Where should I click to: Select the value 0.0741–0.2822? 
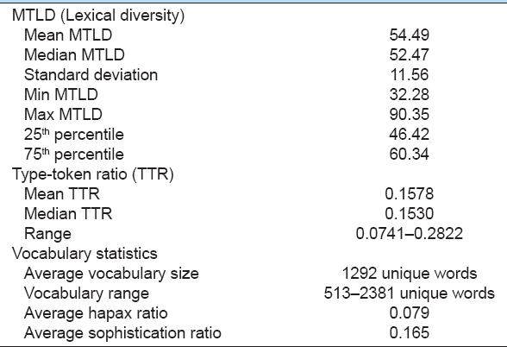(x=409, y=234)
